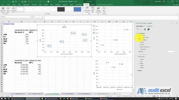
Task: Close the Format Data Labels pane
Action: [177, 23]
